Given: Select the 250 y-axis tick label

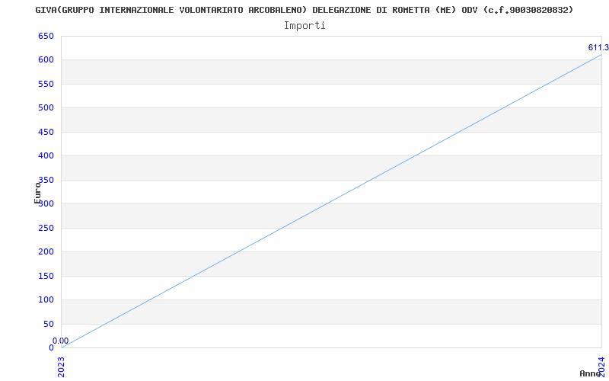Looking at the screenshot, I should [x=46, y=228].
